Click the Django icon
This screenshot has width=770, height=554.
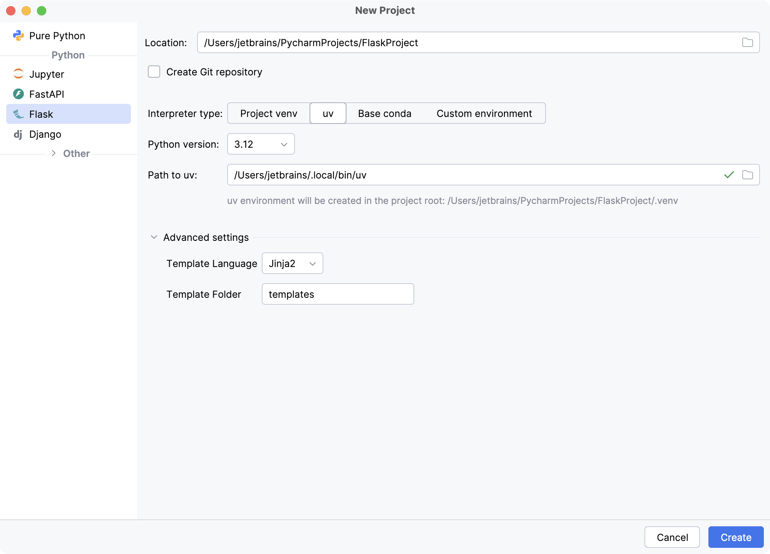pos(18,134)
